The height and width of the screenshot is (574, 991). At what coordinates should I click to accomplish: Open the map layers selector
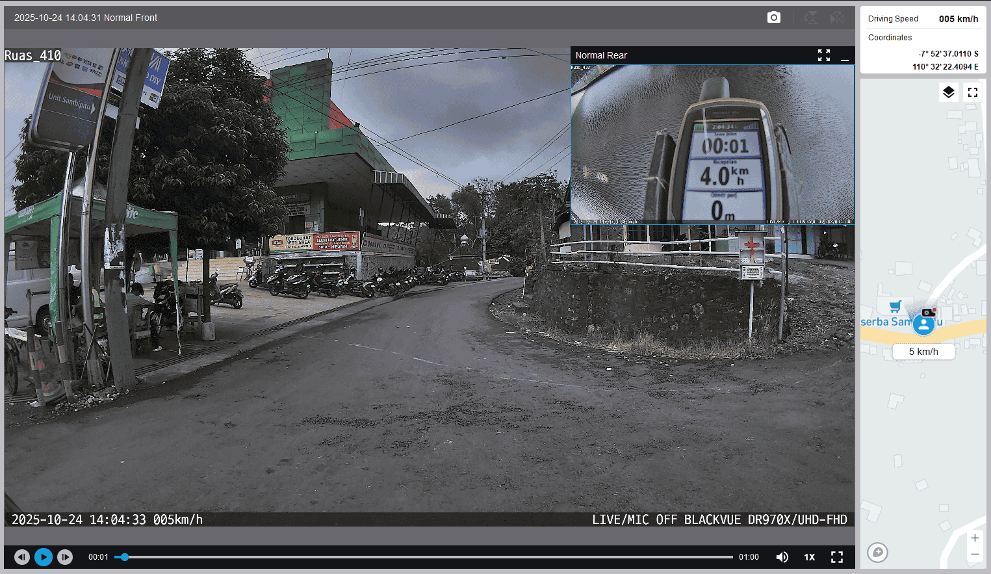tap(949, 92)
